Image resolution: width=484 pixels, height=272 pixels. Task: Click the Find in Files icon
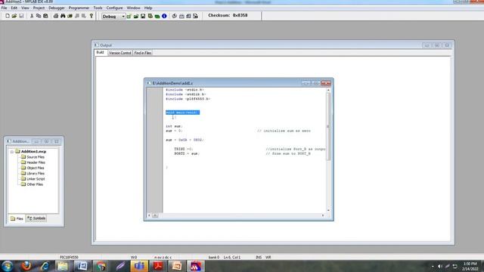(70, 16)
